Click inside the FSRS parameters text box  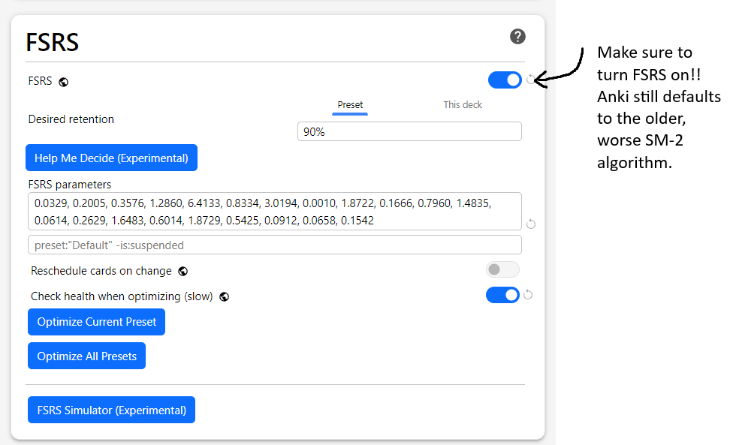(274, 212)
